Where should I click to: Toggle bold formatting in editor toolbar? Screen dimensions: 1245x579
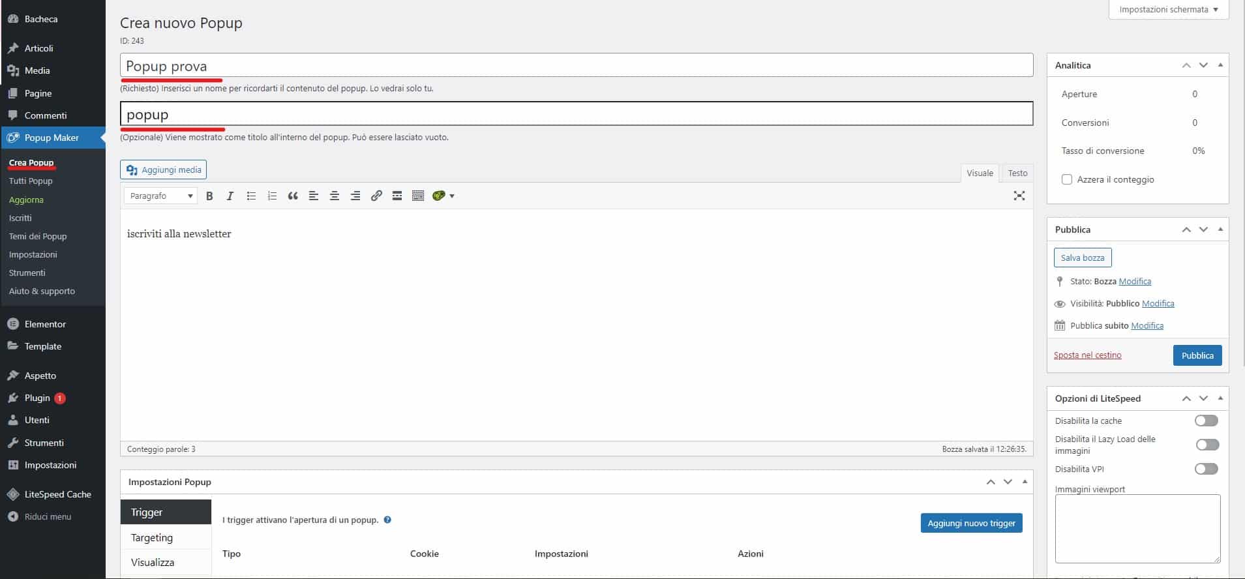point(209,196)
